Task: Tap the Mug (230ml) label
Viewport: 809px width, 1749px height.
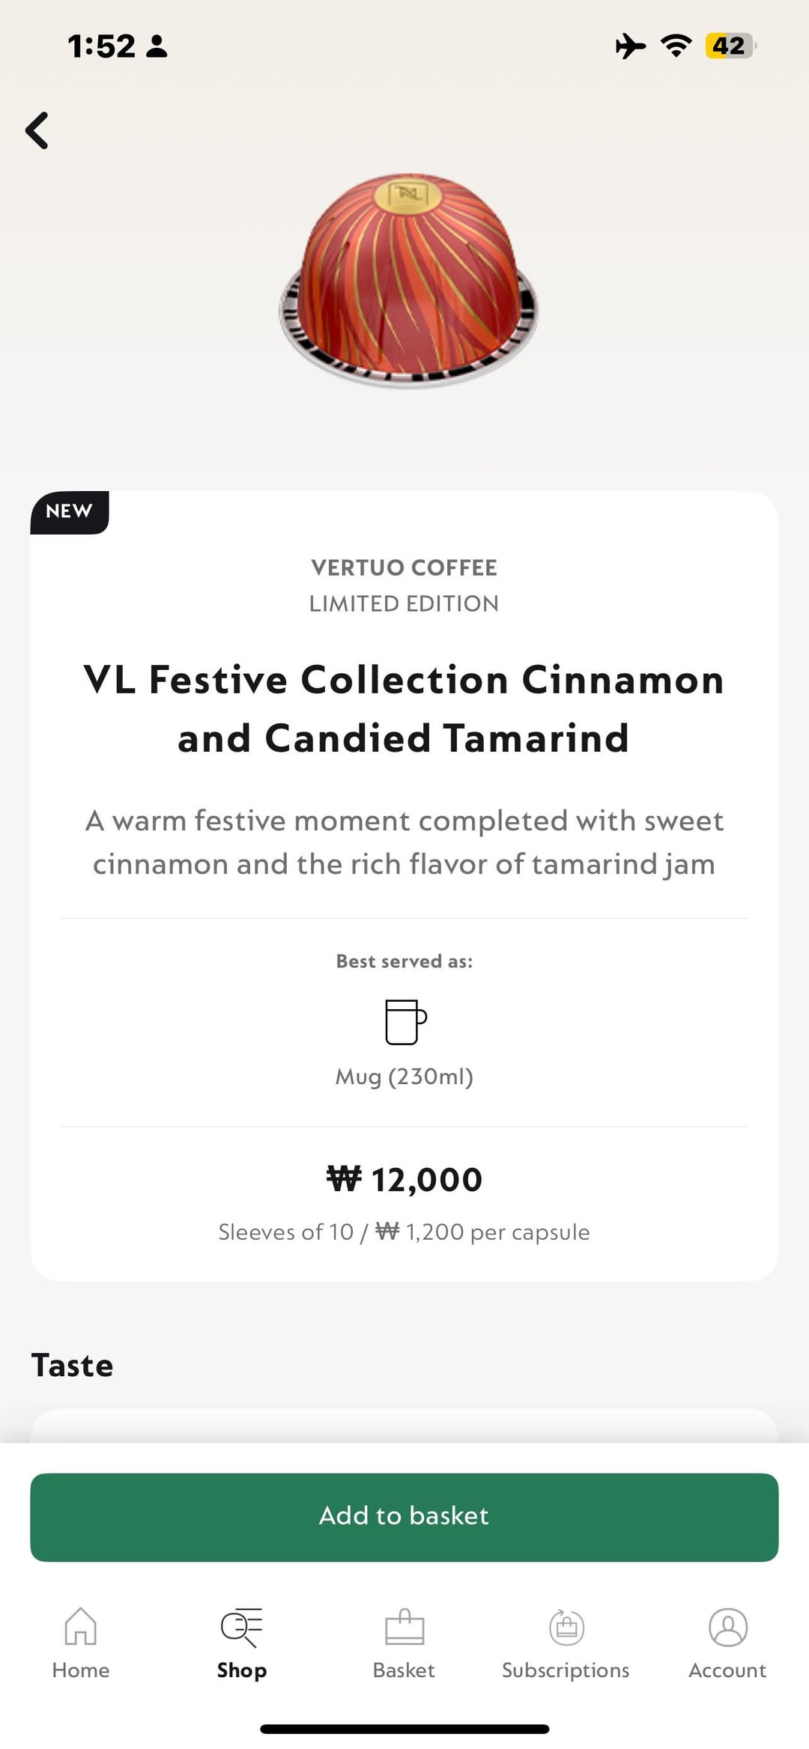Action: [x=404, y=1077]
